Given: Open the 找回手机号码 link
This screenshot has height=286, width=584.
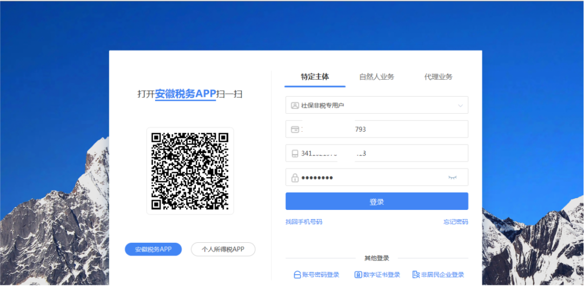Looking at the screenshot, I should 303,222.
